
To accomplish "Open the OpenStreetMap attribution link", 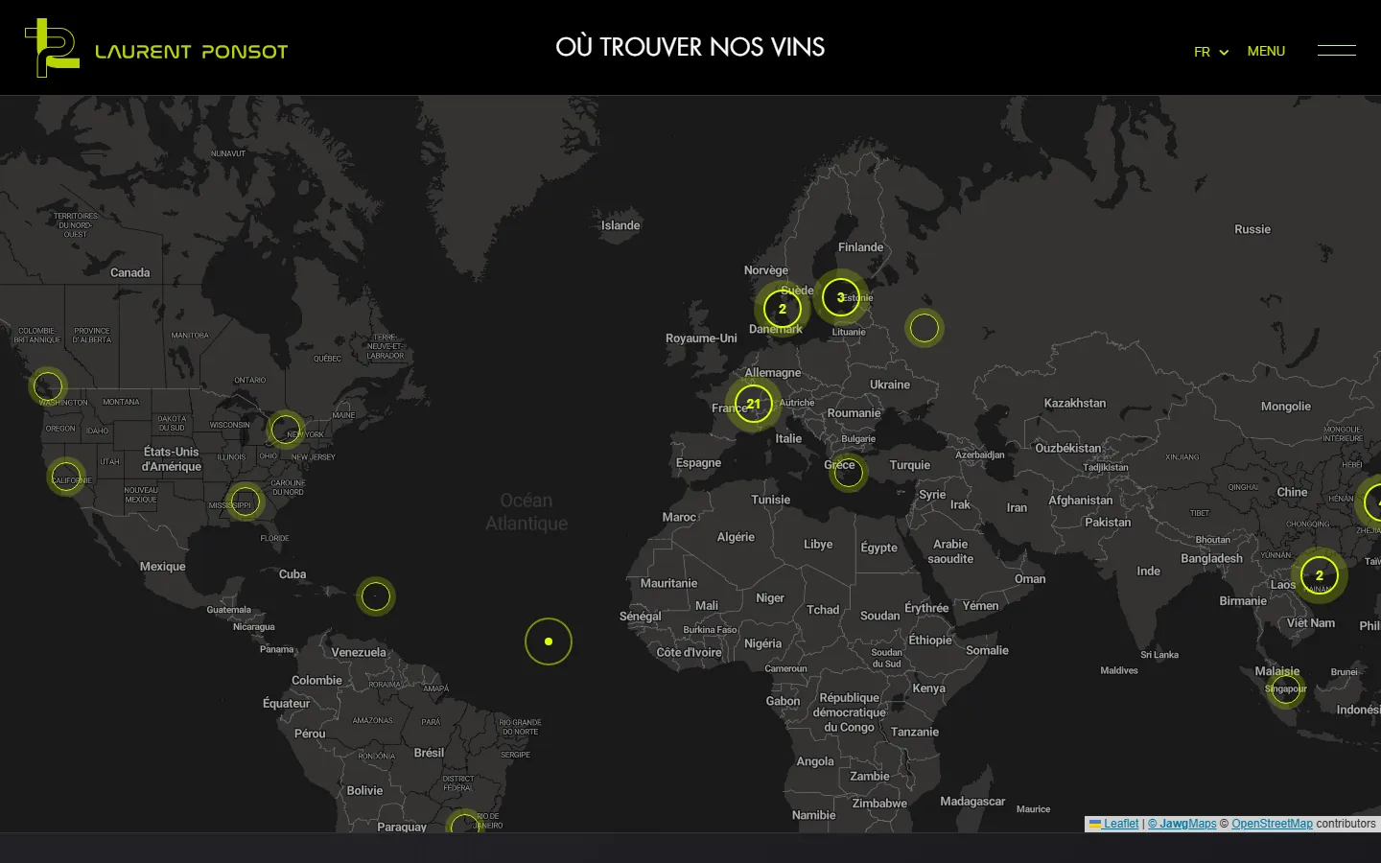I will [x=1273, y=824].
